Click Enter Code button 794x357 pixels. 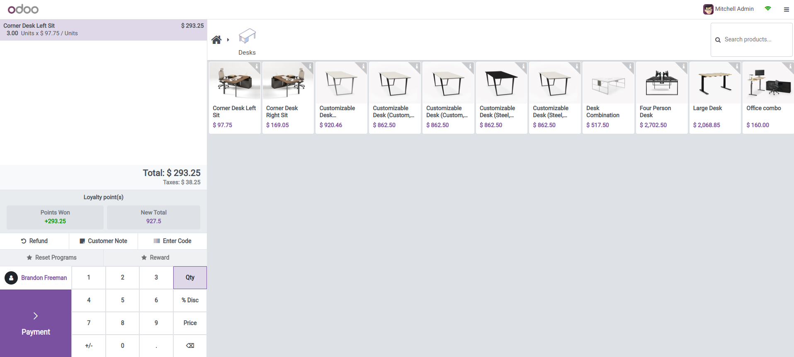click(172, 241)
